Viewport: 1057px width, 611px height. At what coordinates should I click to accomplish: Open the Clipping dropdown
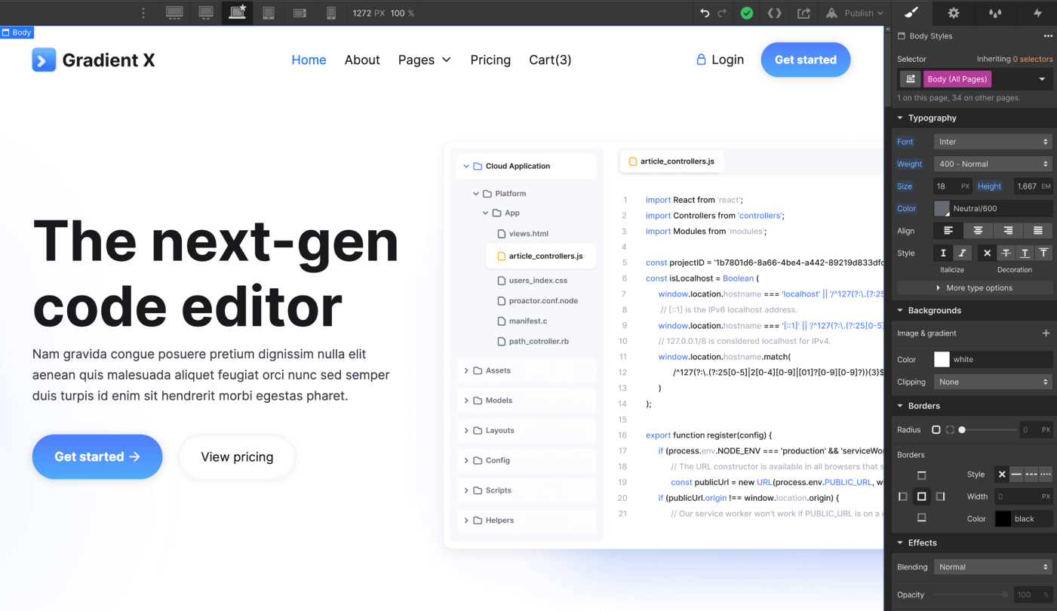point(993,382)
